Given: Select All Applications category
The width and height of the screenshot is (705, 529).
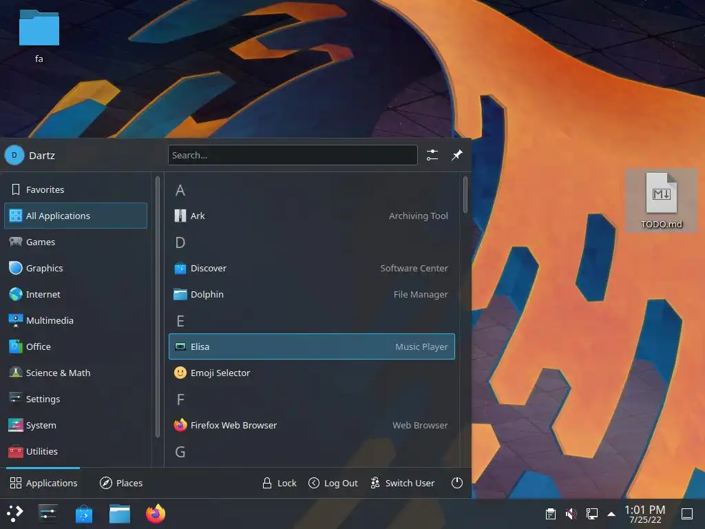Looking at the screenshot, I should (76, 216).
